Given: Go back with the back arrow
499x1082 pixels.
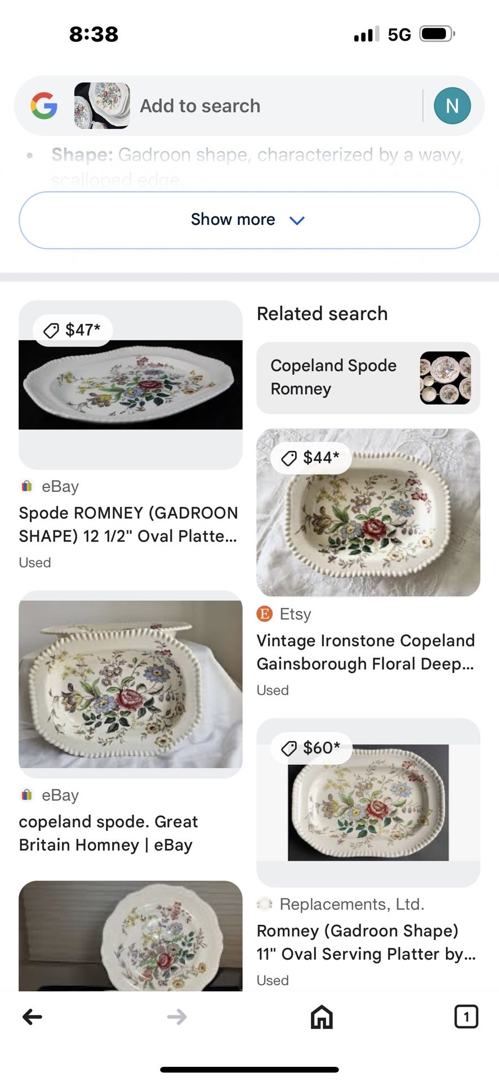Looking at the screenshot, I should pyautogui.click(x=33, y=1017).
